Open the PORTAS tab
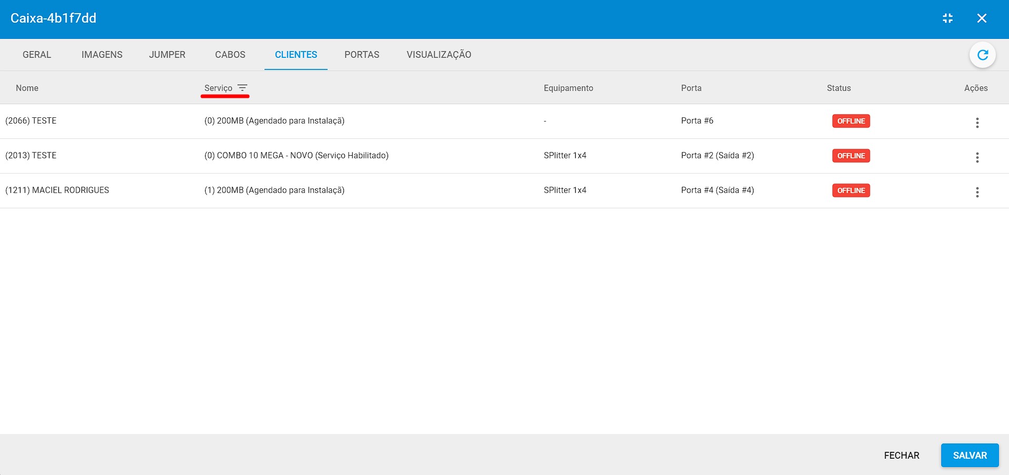The image size is (1009, 475). click(362, 55)
